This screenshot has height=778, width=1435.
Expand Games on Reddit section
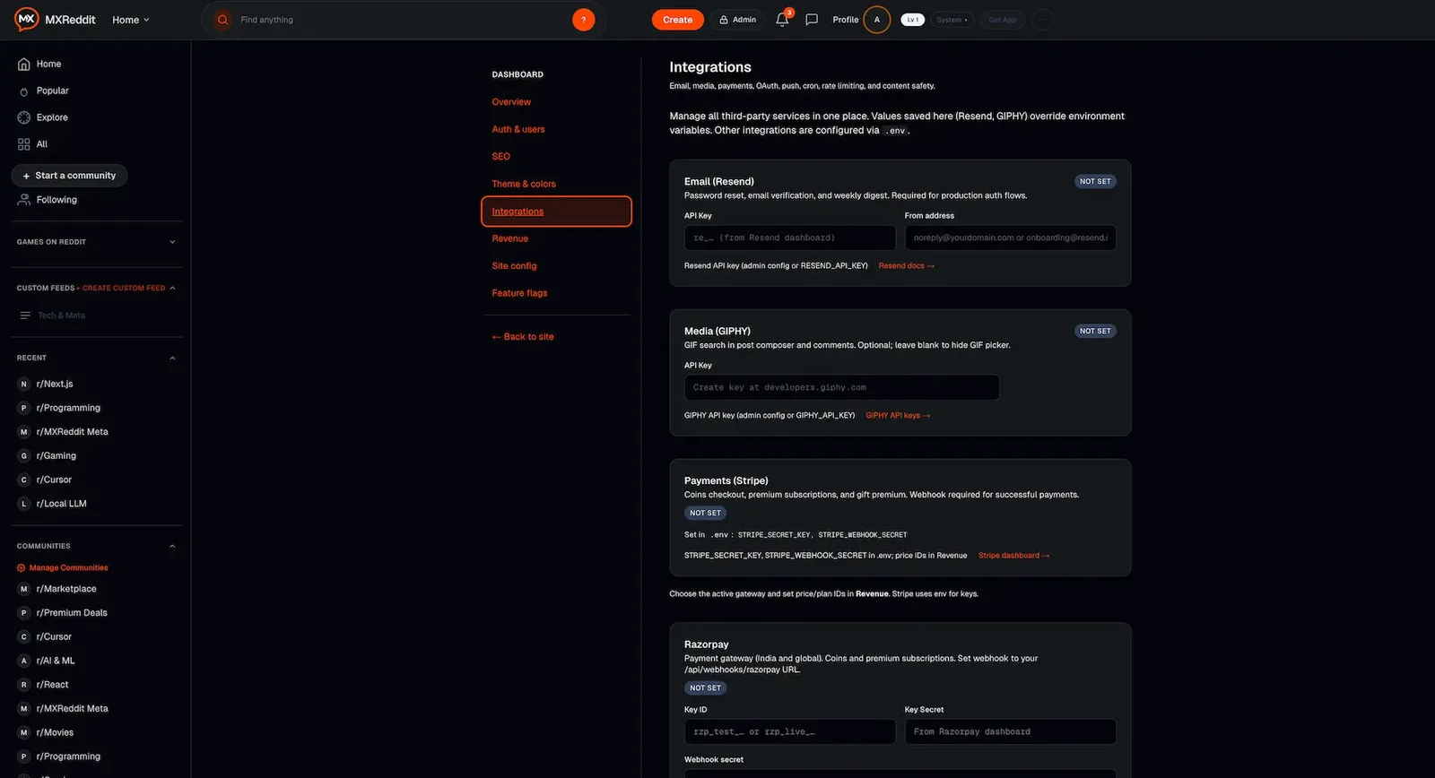click(x=172, y=242)
